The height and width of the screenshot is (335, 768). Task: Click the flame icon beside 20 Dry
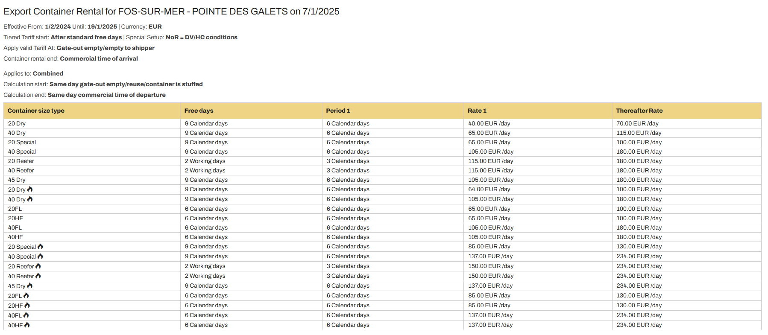coord(30,189)
